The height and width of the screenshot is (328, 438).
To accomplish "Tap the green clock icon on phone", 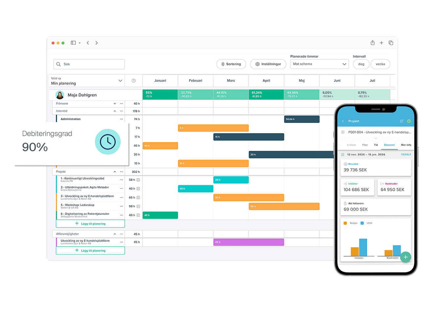I will 409,121.
